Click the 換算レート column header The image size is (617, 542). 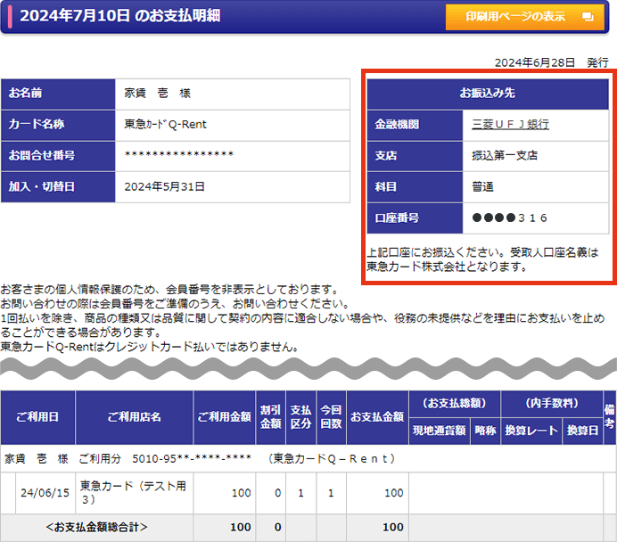[531, 430]
